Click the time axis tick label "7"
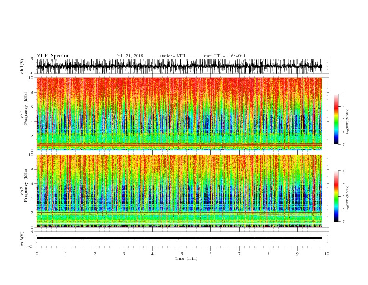 pyautogui.click(x=240, y=254)
